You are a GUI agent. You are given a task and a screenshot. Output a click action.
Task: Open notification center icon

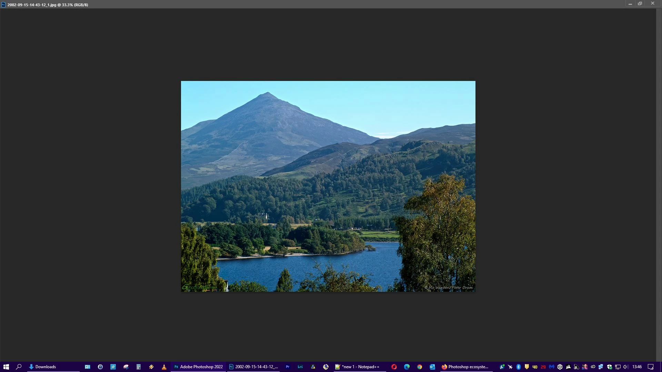tap(651, 367)
